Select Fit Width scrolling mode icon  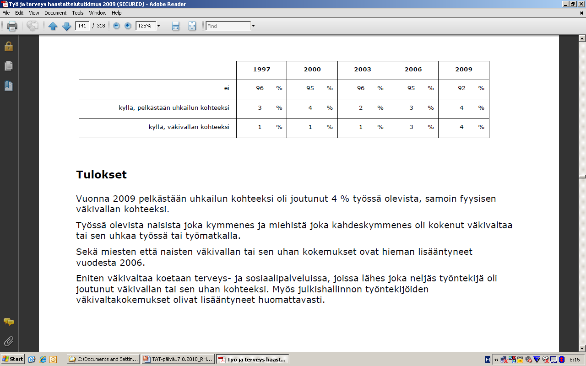coord(175,26)
